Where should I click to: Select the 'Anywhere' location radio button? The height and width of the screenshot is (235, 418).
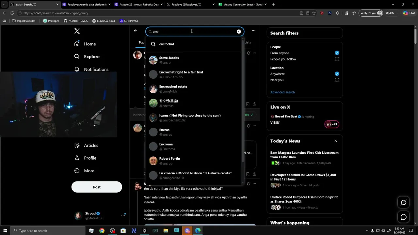pos(337,74)
